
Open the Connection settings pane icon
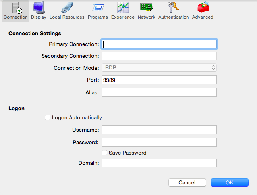pos(17,8)
